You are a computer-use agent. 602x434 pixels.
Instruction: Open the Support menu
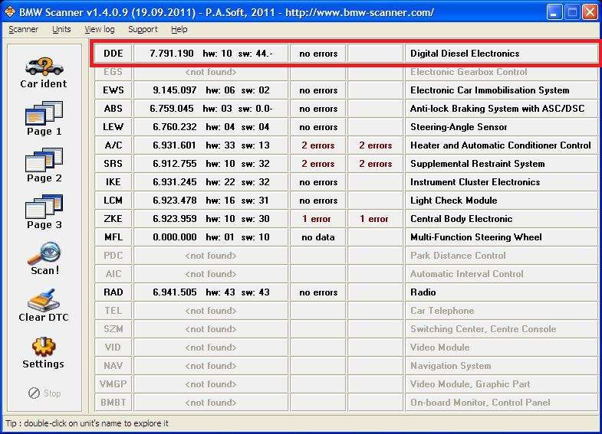(x=143, y=29)
